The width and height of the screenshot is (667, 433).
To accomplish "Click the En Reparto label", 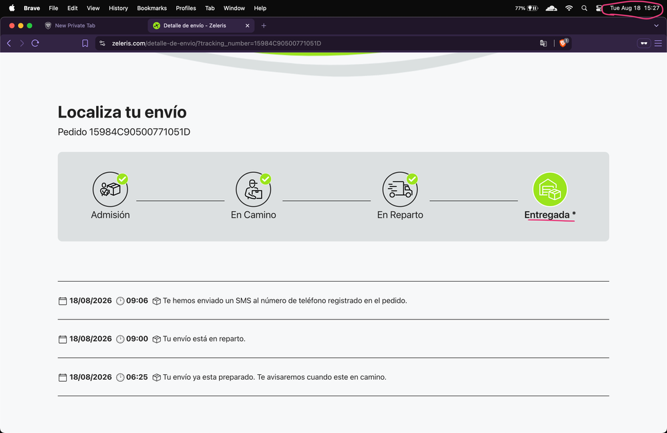I will point(401,215).
